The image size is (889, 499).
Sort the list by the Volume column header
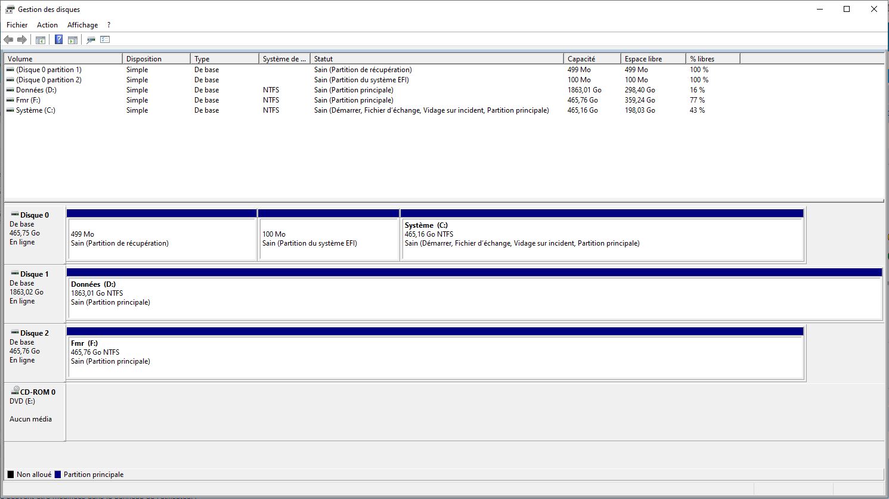tap(63, 59)
